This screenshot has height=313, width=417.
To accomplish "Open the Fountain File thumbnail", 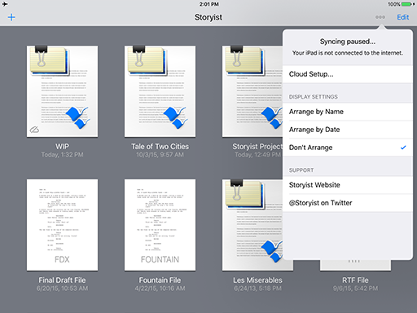I will point(160,225).
